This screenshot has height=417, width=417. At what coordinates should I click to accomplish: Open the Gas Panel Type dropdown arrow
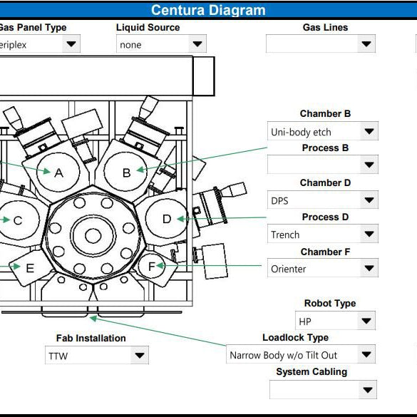pos(71,43)
